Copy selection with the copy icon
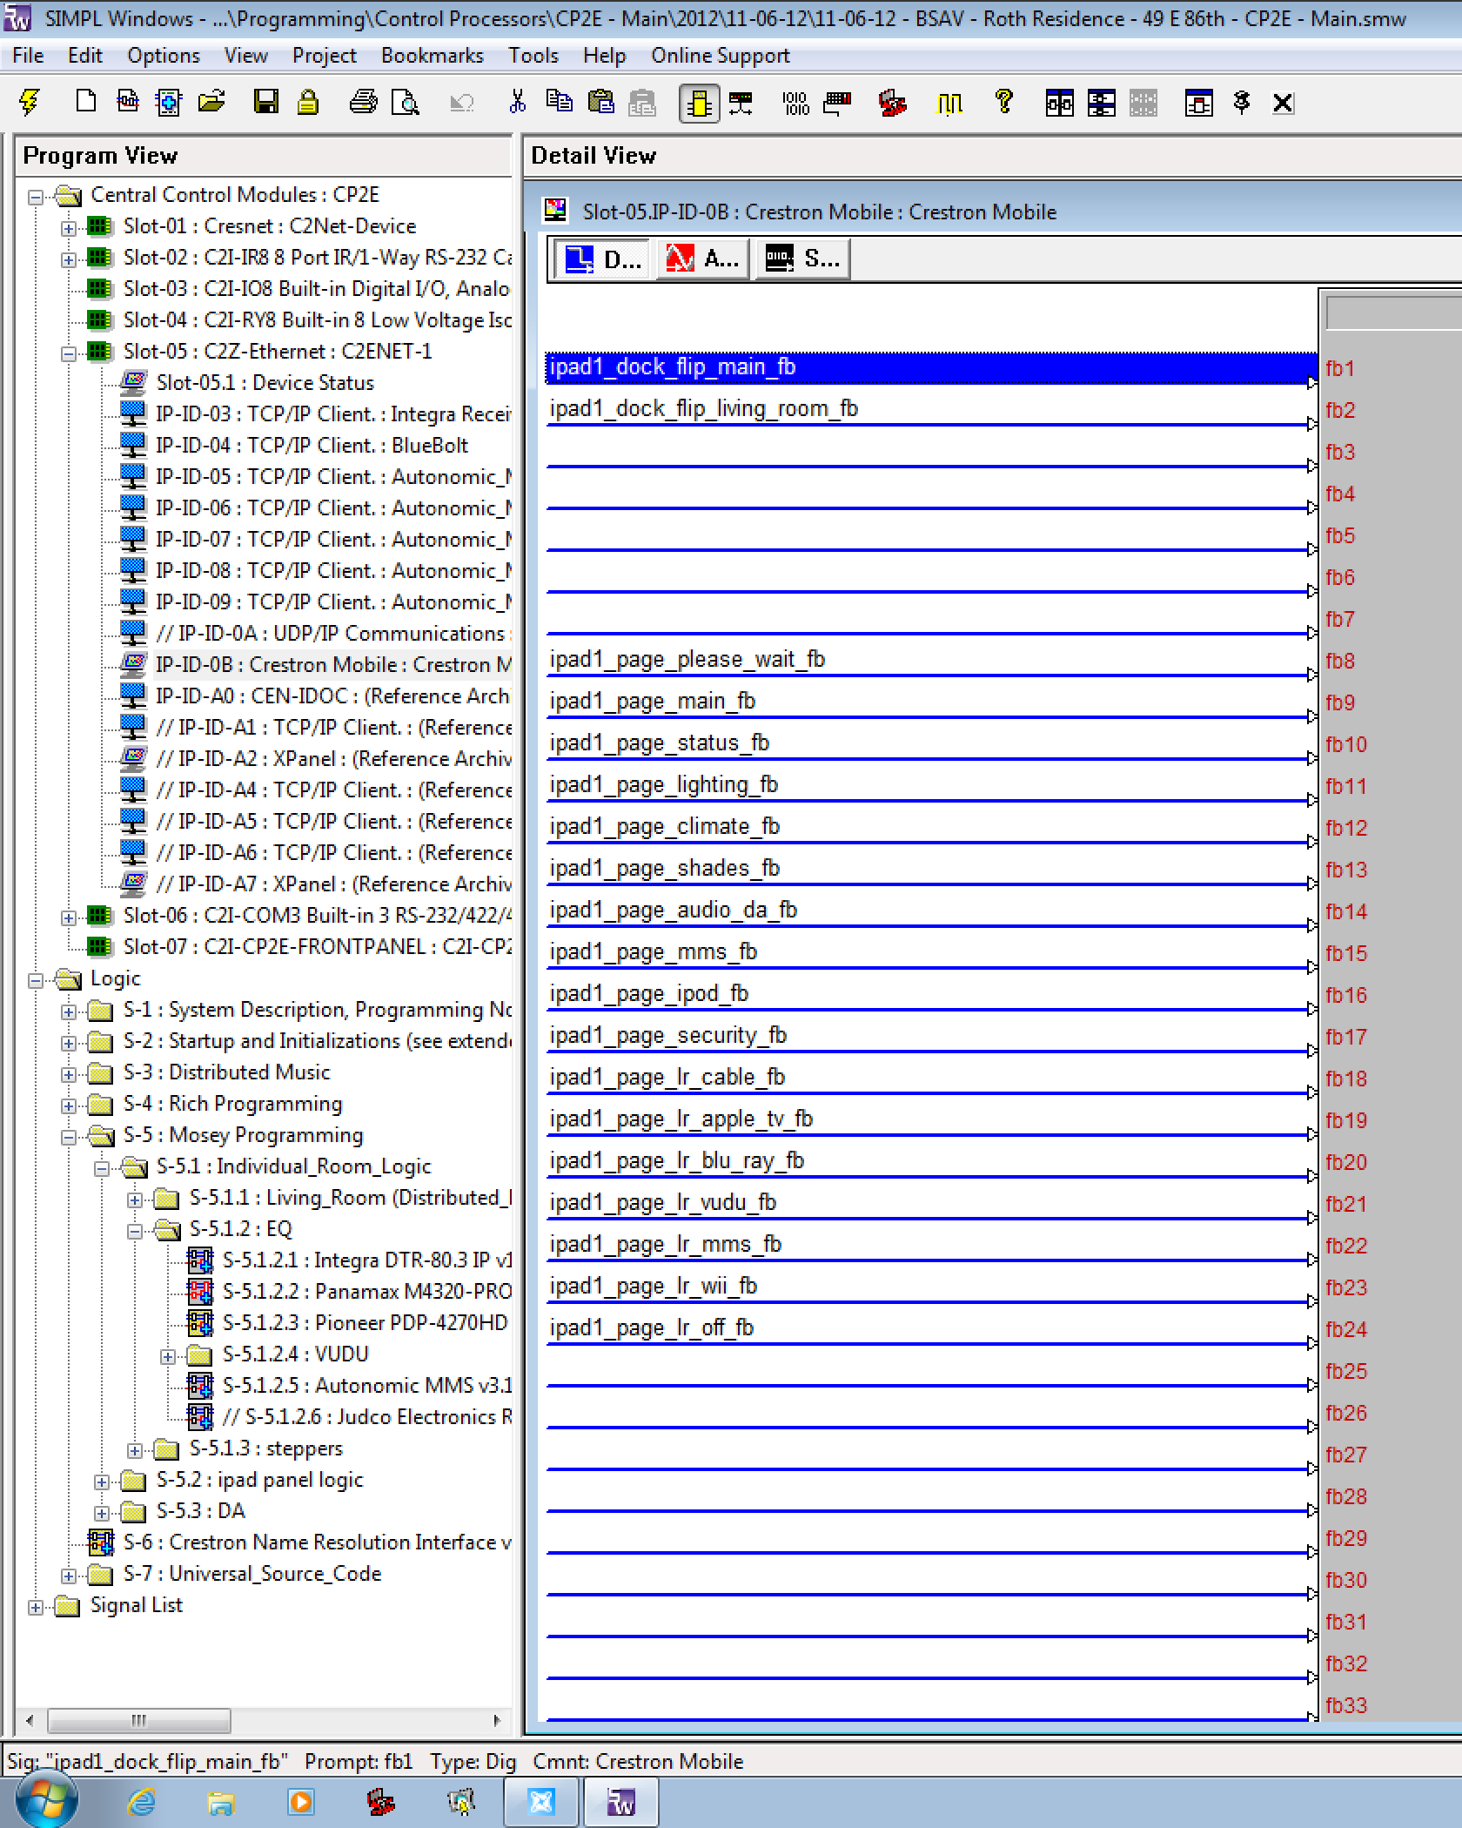Viewport: 1462px width, 1828px height. coord(559,103)
